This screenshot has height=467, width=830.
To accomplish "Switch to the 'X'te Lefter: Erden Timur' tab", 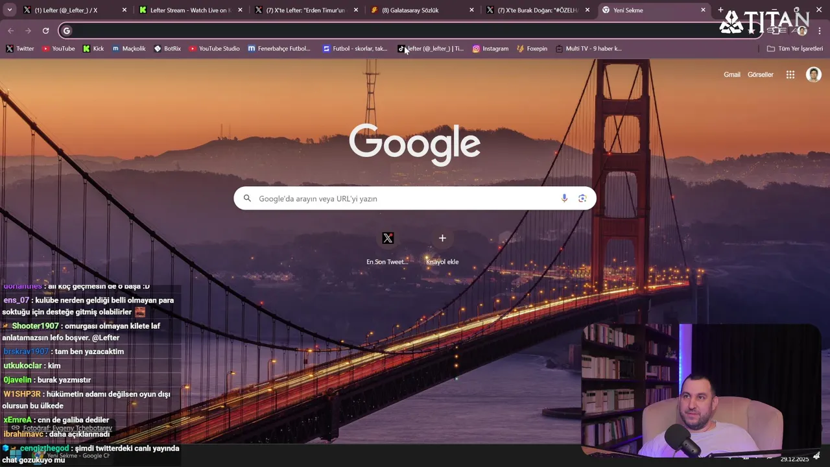I will pos(306,10).
